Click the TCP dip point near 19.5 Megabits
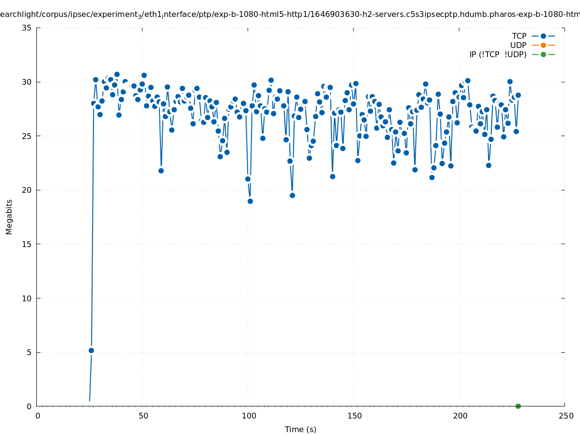Viewport: 580px width, 436px height. tap(292, 195)
